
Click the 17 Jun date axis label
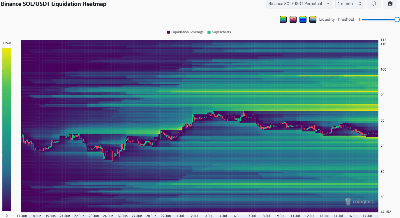[22, 216]
